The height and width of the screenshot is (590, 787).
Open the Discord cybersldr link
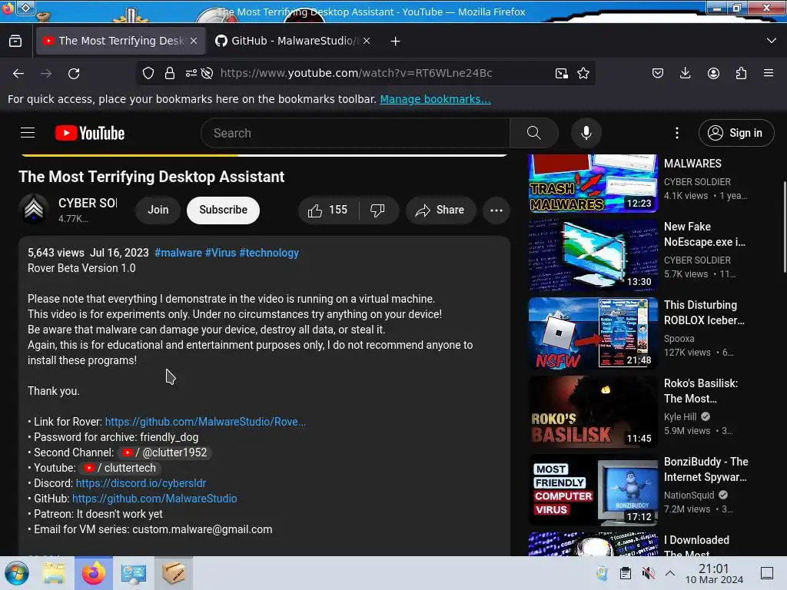[141, 483]
